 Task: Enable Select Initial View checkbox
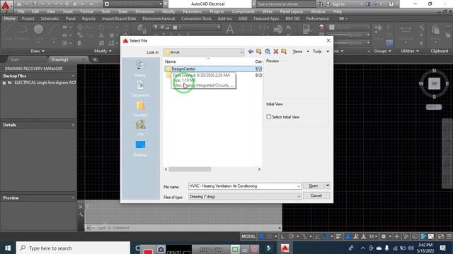269,117
